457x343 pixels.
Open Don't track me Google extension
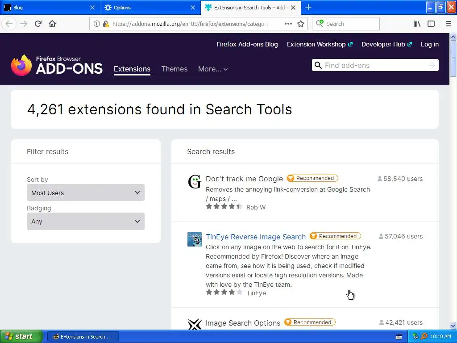click(244, 179)
